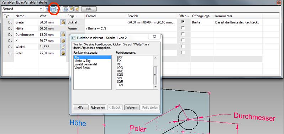Toggle the lock icon in the X row
Screen dimensions: 284x134
coord(63,41)
